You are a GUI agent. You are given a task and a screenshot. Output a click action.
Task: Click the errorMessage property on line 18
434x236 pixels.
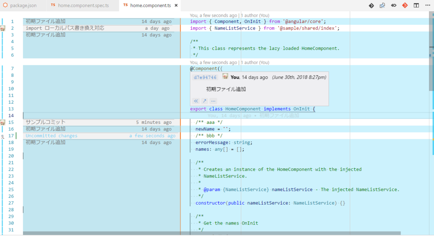tap(213, 142)
